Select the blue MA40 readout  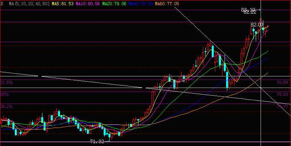click(x=140, y=4)
